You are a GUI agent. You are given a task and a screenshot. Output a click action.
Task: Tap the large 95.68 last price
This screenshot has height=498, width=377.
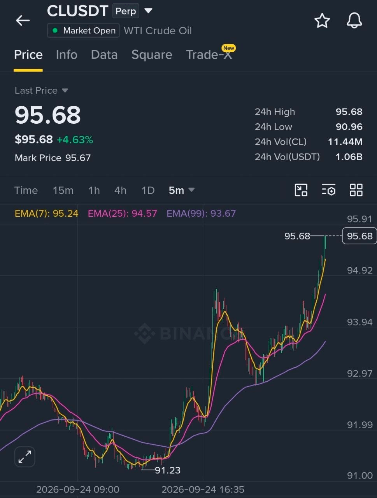[x=48, y=115]
